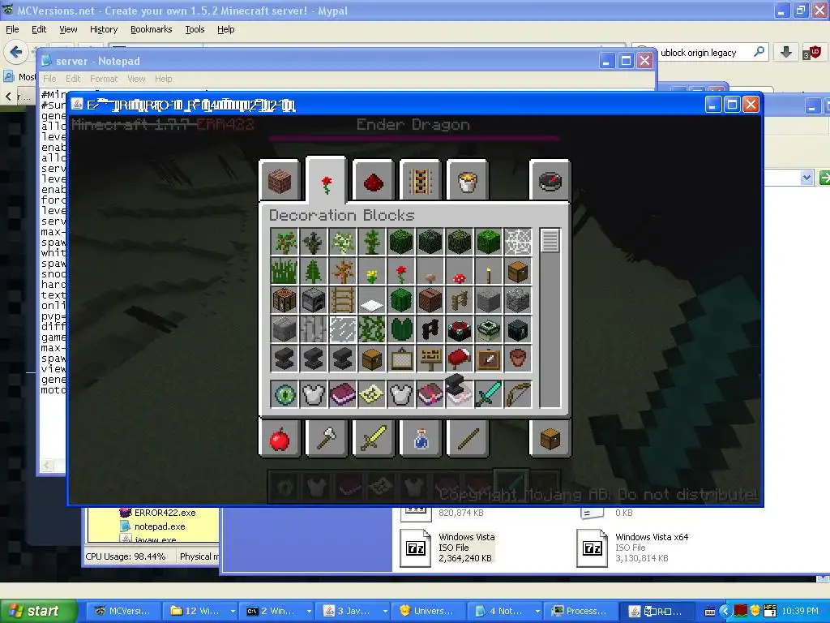Open the History menu in Mypal

coord(103,29)
